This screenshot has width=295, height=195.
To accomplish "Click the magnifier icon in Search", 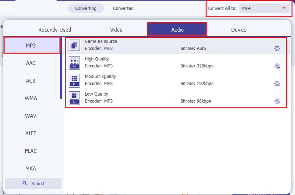I will pyautogui.click(x=24, y=183).
